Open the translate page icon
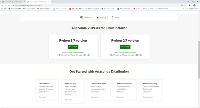The width and height of the screenshot is (200, 108). (182, 5)
